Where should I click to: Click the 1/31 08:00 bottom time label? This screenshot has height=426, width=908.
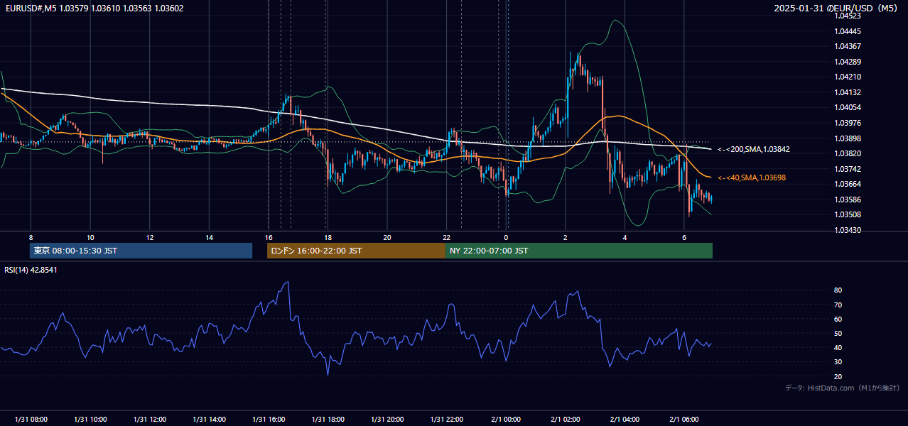coord(31,420)
